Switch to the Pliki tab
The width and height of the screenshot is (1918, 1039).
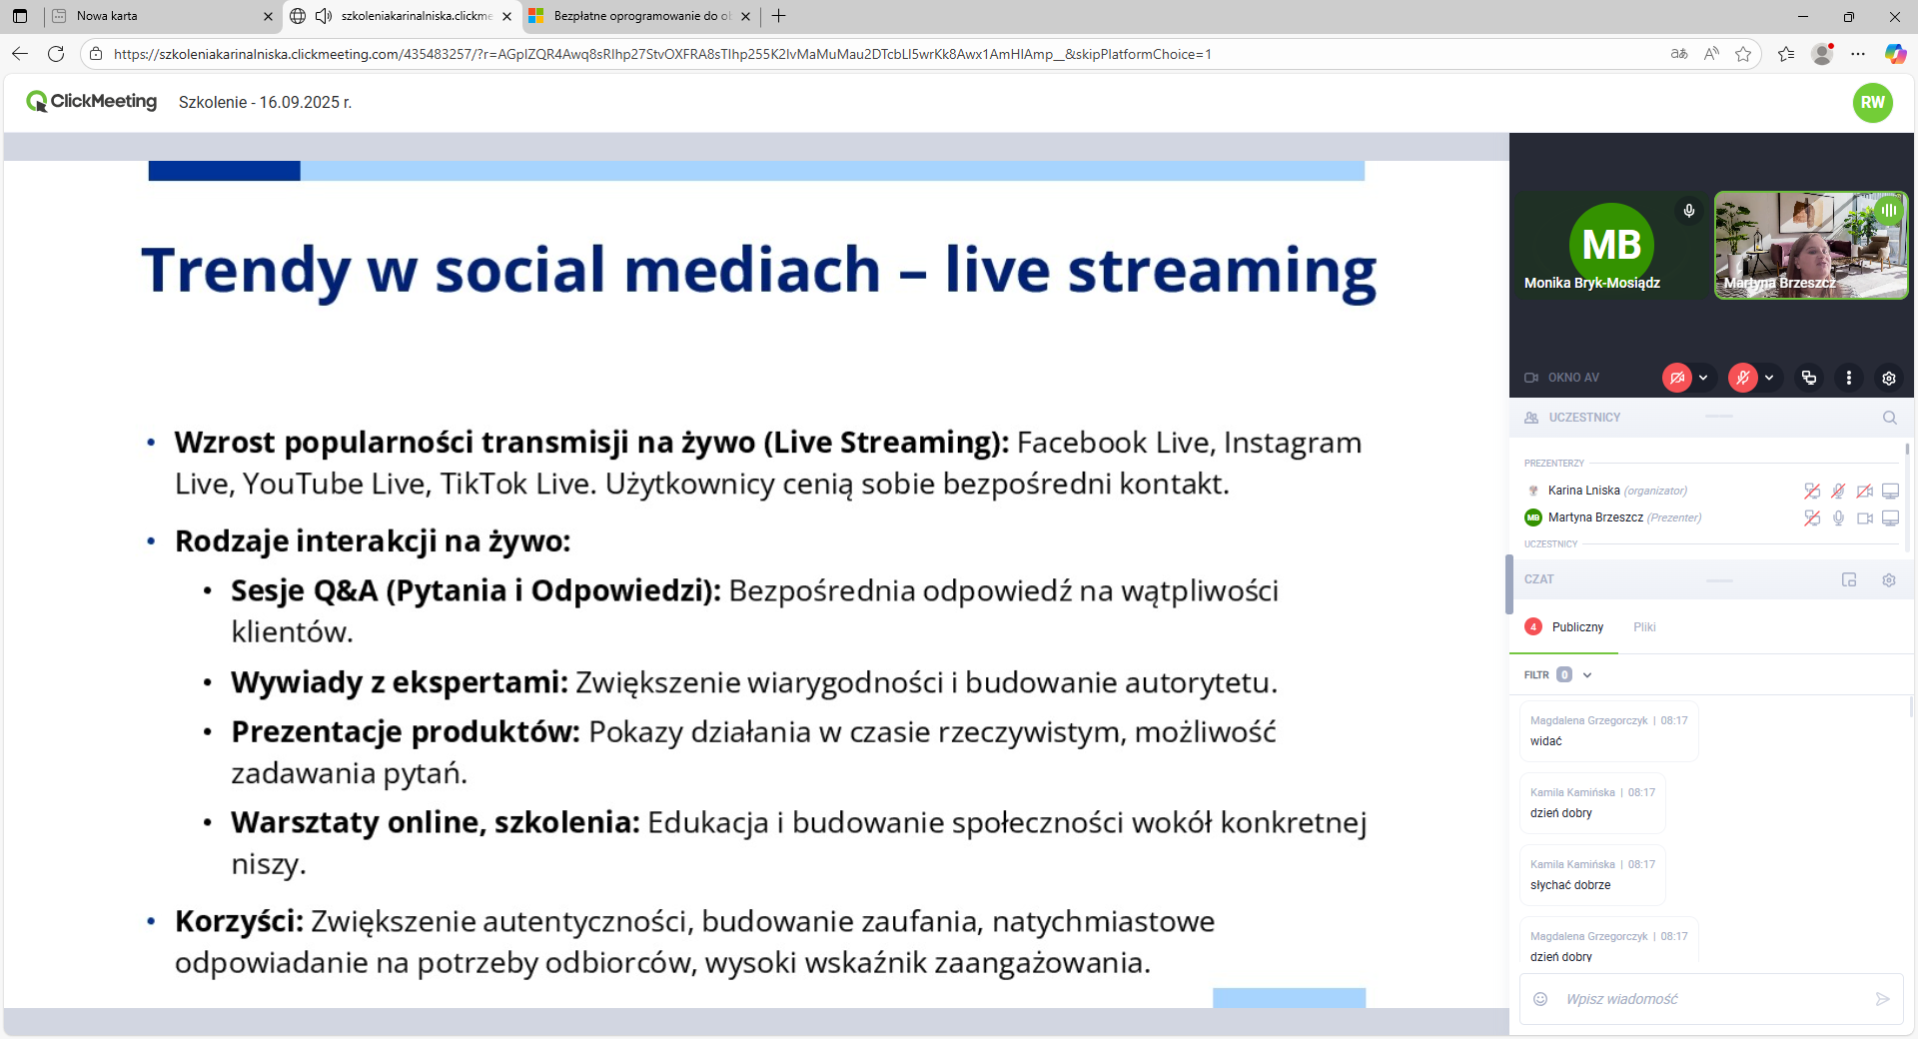point(1644,627)
